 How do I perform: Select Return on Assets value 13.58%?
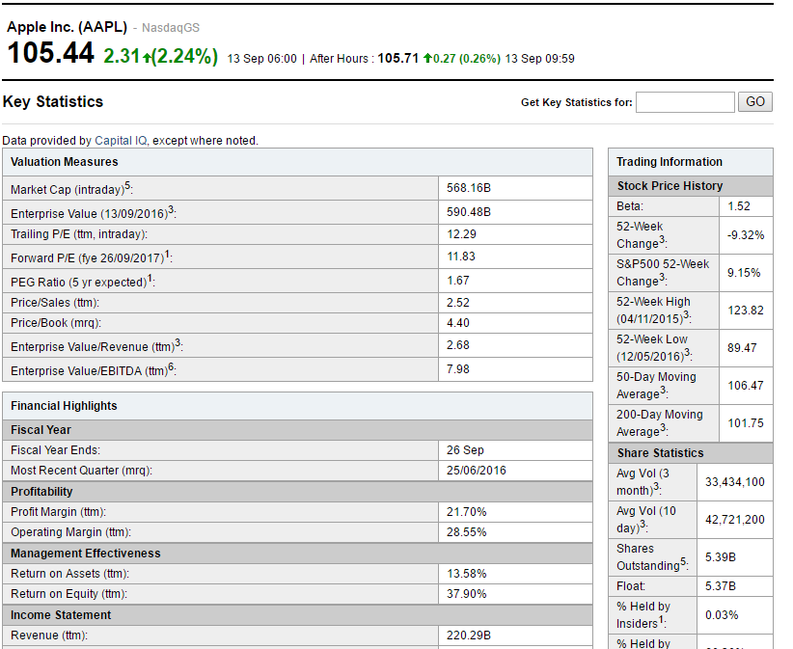(466, 574)
